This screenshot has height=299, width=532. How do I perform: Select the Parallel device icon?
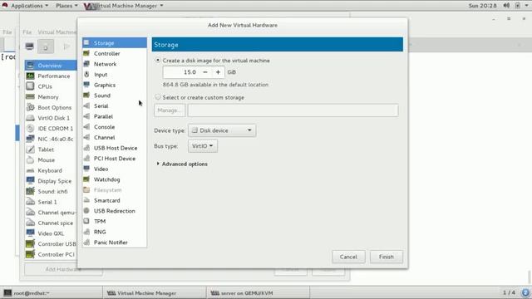(x=86, y=116)
